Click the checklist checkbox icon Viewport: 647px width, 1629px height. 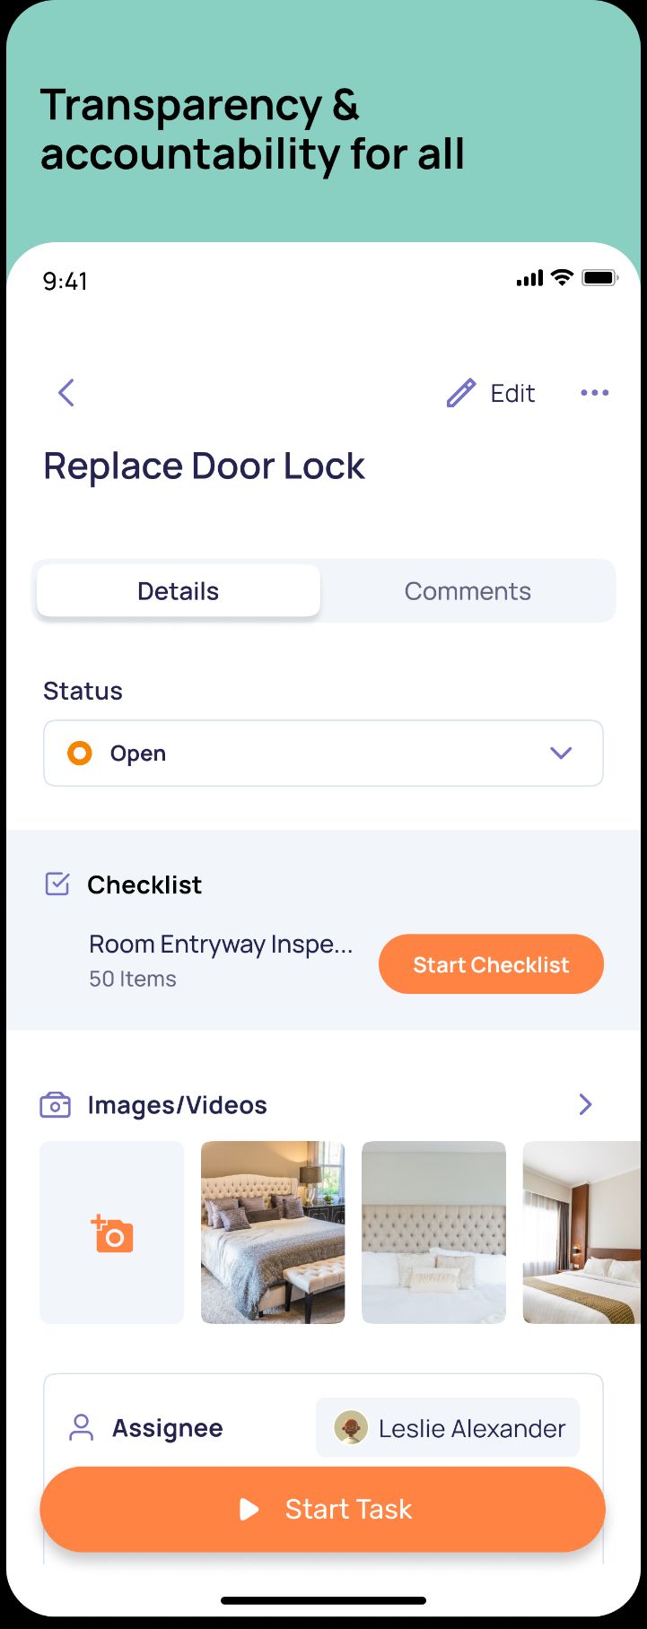(57, 884)
